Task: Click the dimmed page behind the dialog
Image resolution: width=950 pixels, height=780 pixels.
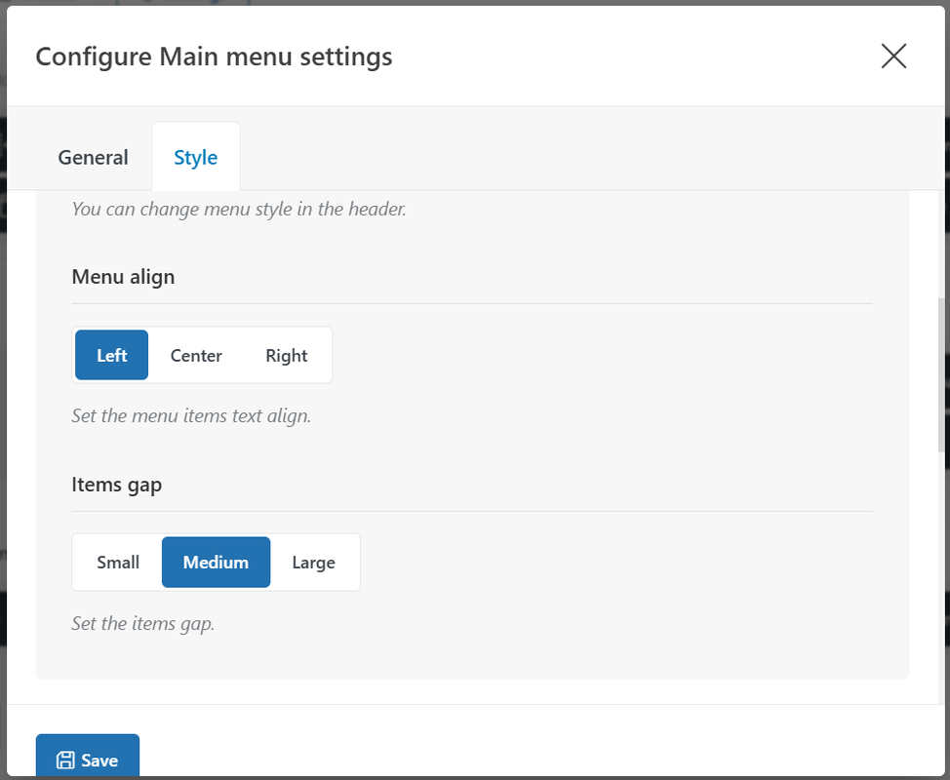Action: point(3,390)
